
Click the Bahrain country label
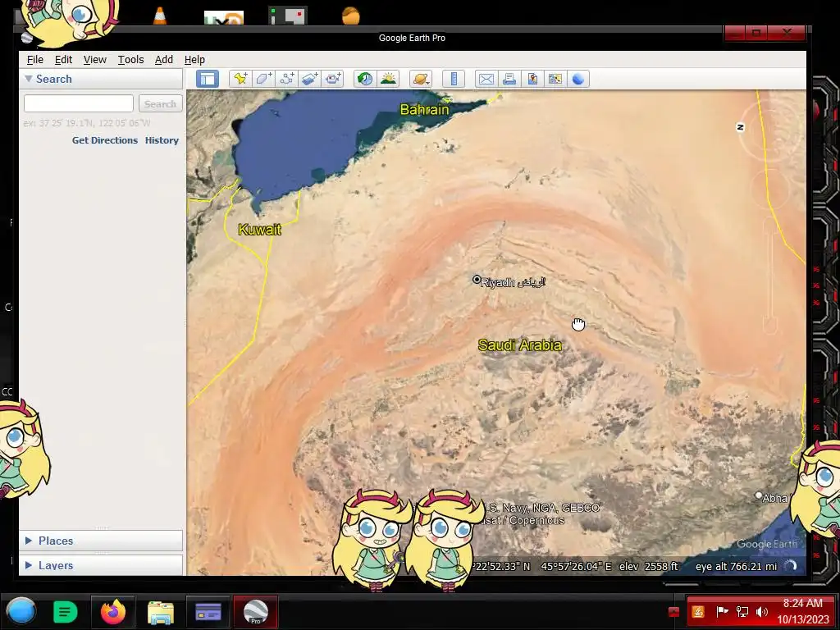click(424, 109)
